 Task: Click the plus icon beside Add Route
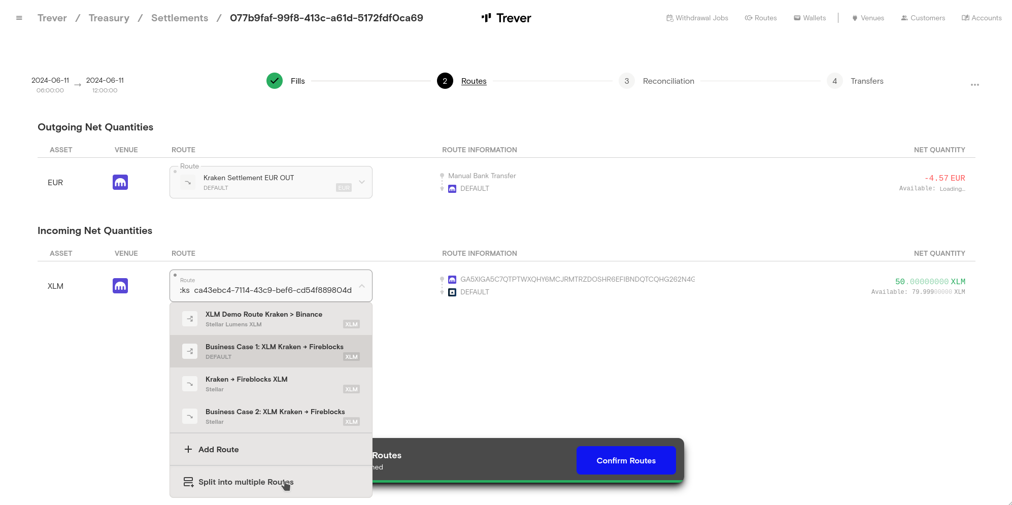pyautogui.click(x=188, y=449)
